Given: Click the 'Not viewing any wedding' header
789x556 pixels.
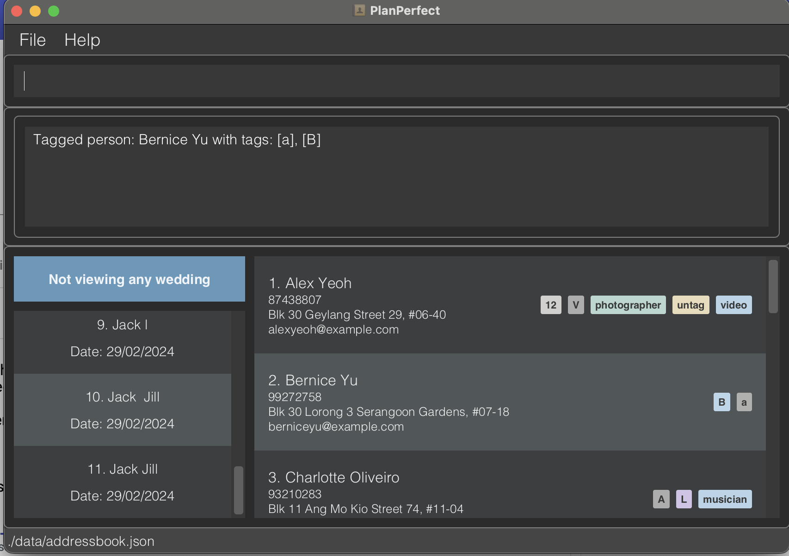Looking at the screenshot, I should pyautogui.click(x=129, y=279).
